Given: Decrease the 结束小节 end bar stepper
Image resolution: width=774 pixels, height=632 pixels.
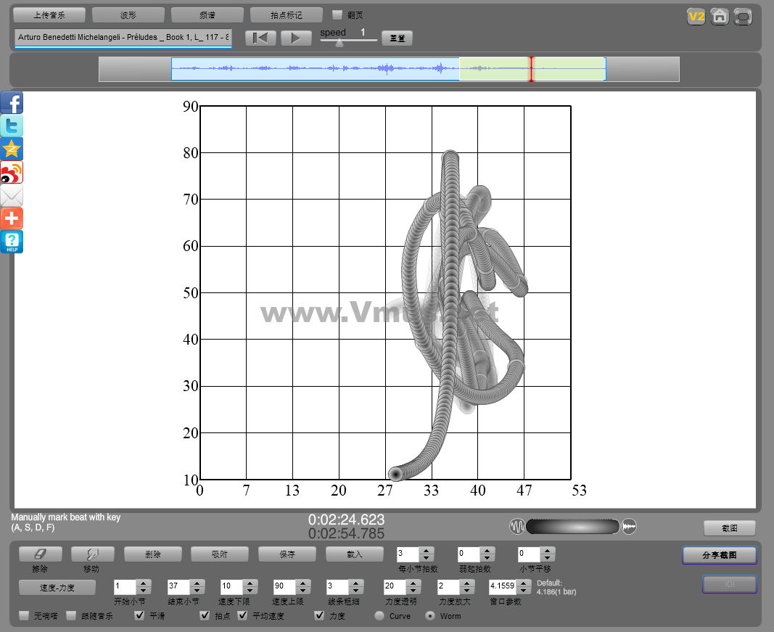Looking at the screenshot, I should [x=196, y=590].
